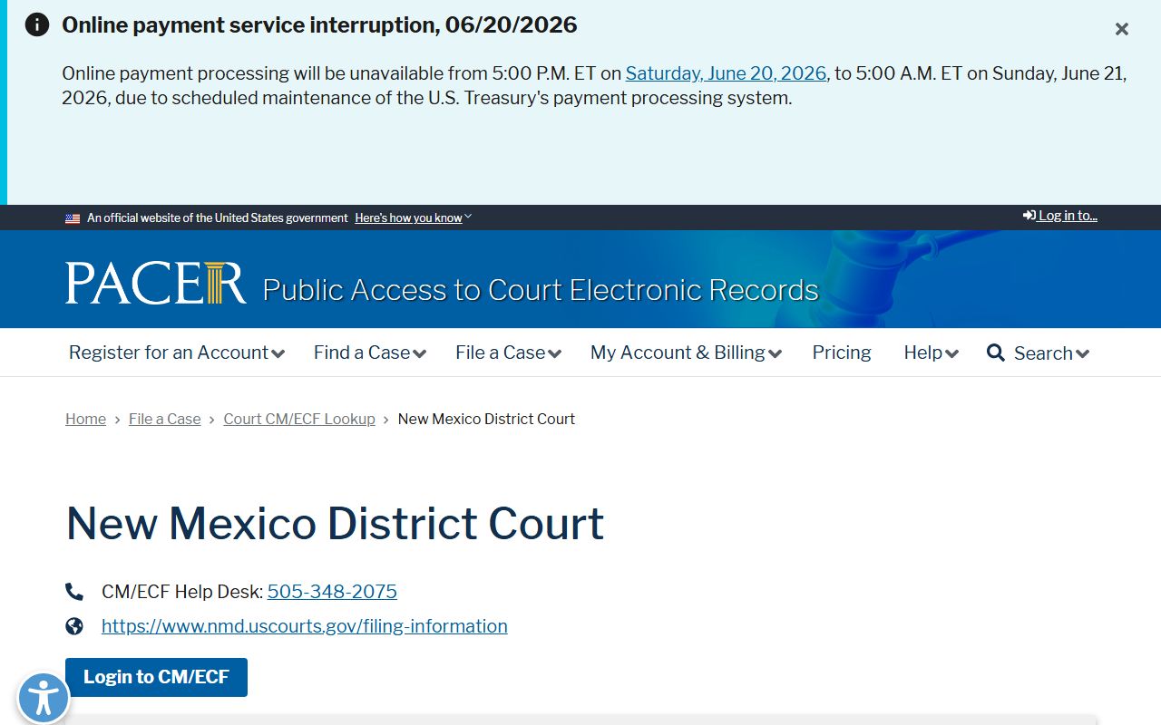Call help desk number 505-348-2075
Screen dimensions: 1161x725
tap(332, 592)
